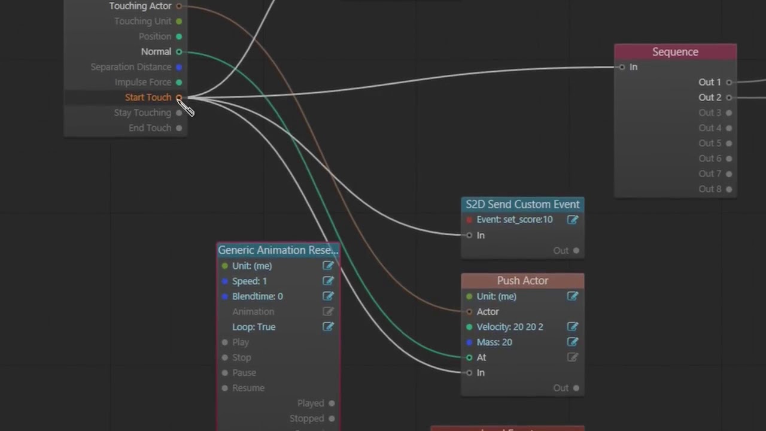The image size is (766, 431).
Task: Click Sequence Out 4 port
Action: (x=729, y=128)
